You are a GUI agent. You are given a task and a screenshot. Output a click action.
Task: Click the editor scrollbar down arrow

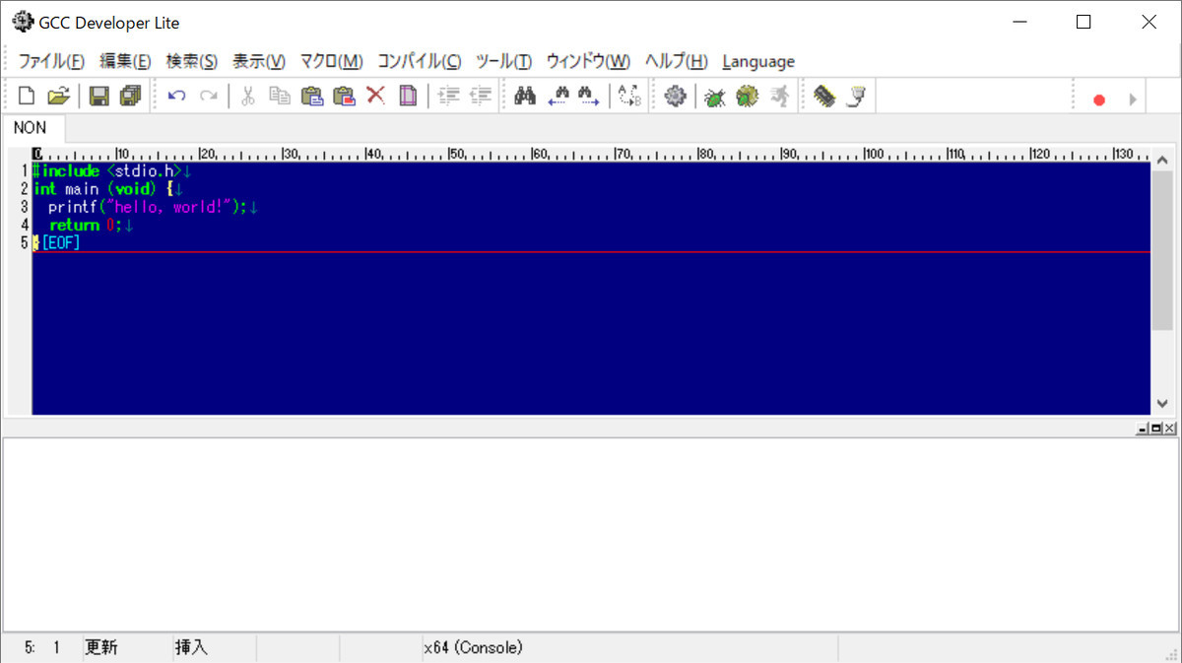point(1161,404)
